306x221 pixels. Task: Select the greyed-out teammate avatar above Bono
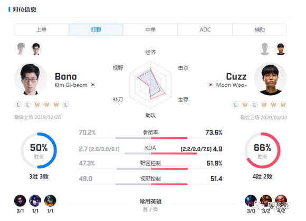coord(21,49)
